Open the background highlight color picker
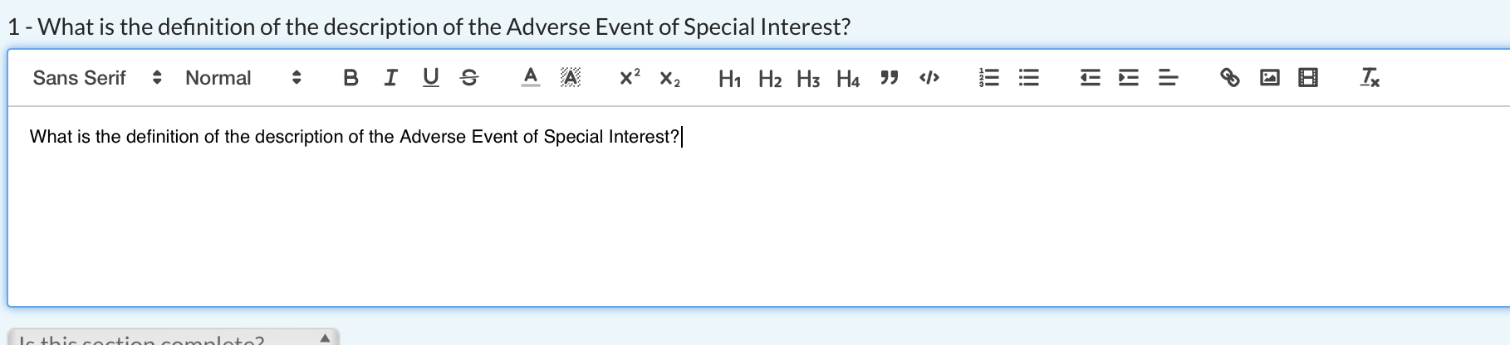Viewport: 1510px width, 345px height. [x=570, y=78]
